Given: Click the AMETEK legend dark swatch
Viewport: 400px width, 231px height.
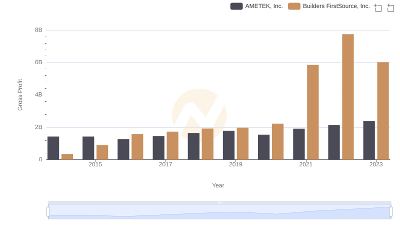Looking at the screenshot, I should click(x=236, y=6).
